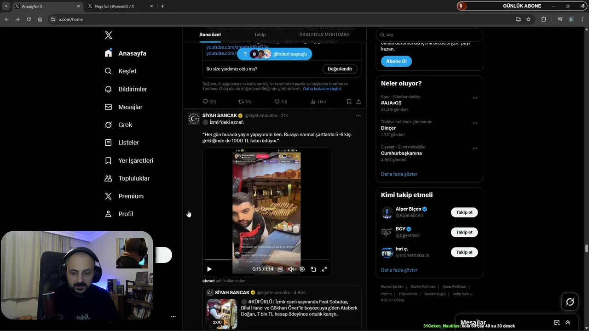The image size is (589, 331).
Task: Open Daha fazlasını keşfet link
Action: pos(322,89)
